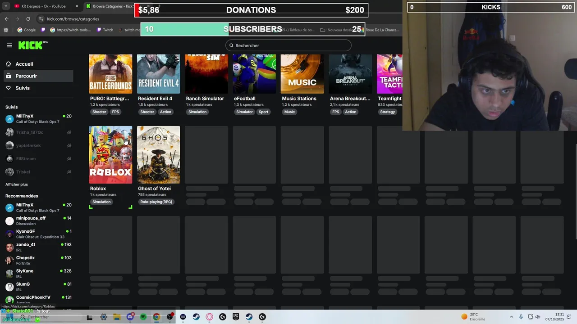
Task: Open Triskel offline channel
Action: [x=38, y=172]
